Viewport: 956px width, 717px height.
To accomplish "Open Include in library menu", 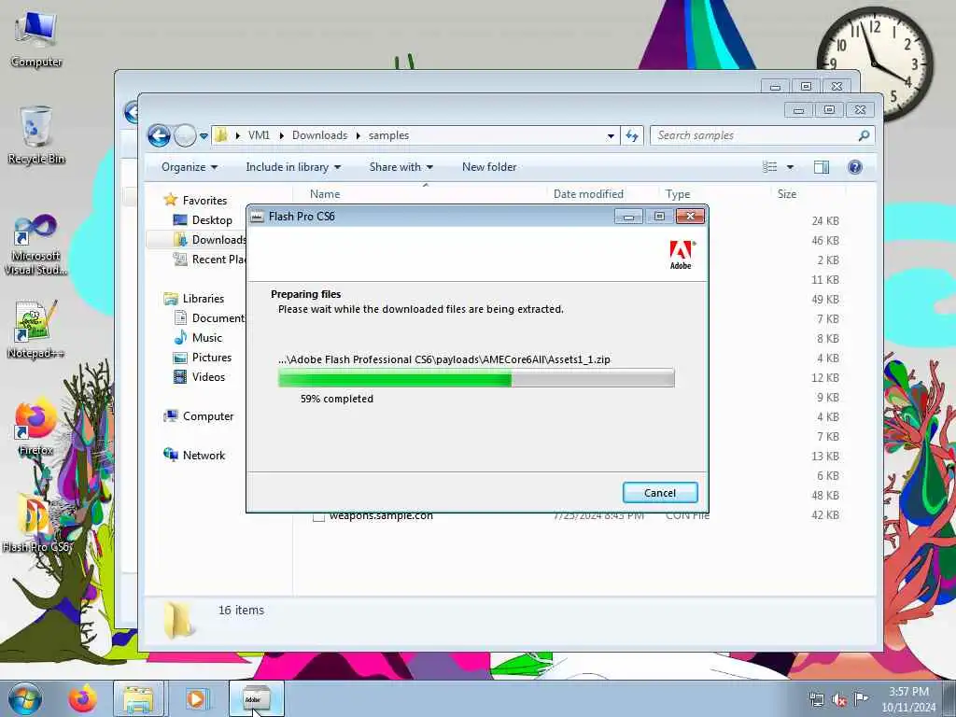I will click(x=293, y=167).
